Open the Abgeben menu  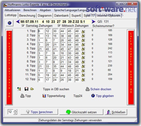[45, 10]
